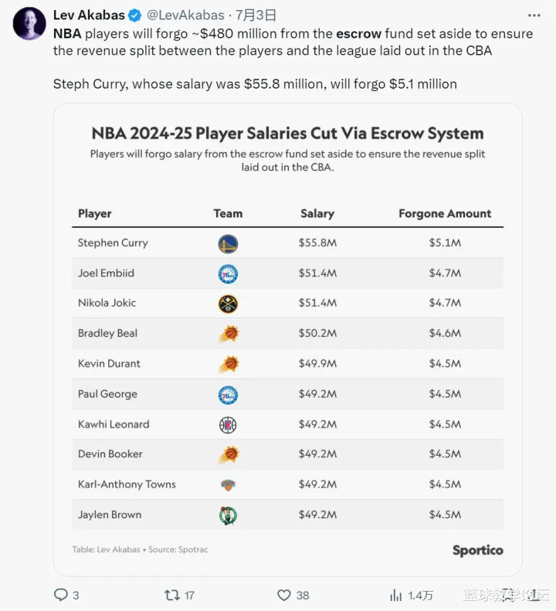The image size is (556, 611).
Task: Click Lev Akabas profile avatar
Action: pos(29,24)
